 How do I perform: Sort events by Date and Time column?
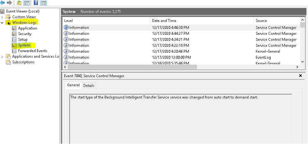coord(201,20)
